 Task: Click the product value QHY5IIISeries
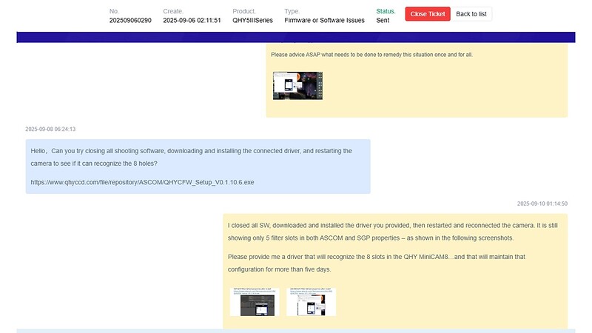tap(252, 21)
